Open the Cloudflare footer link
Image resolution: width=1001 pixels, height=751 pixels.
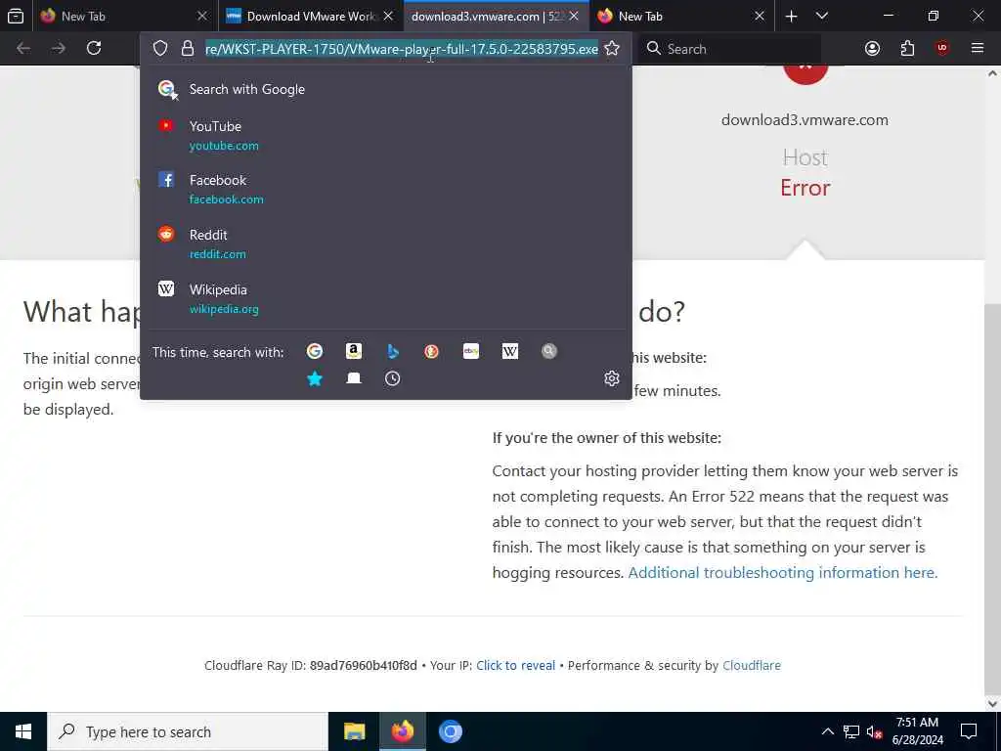(x=752, y=665)
